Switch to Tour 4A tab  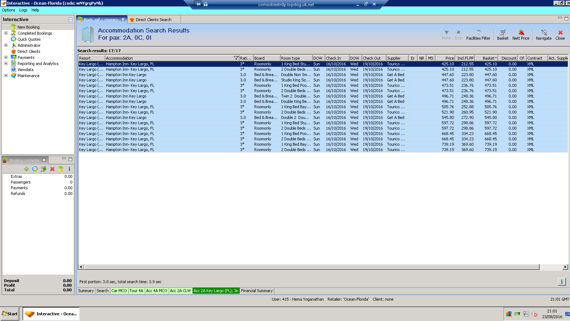[136, 291]
